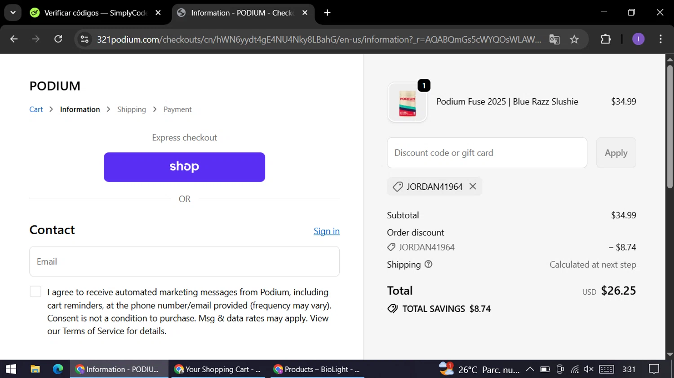Open File Explorer from the taskbar
The image size is (674, 378).
coord(35,369)
